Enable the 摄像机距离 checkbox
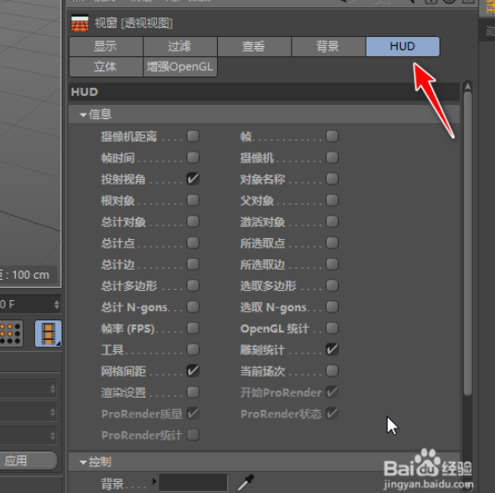The image size is (495, 493). pos(193,137)
